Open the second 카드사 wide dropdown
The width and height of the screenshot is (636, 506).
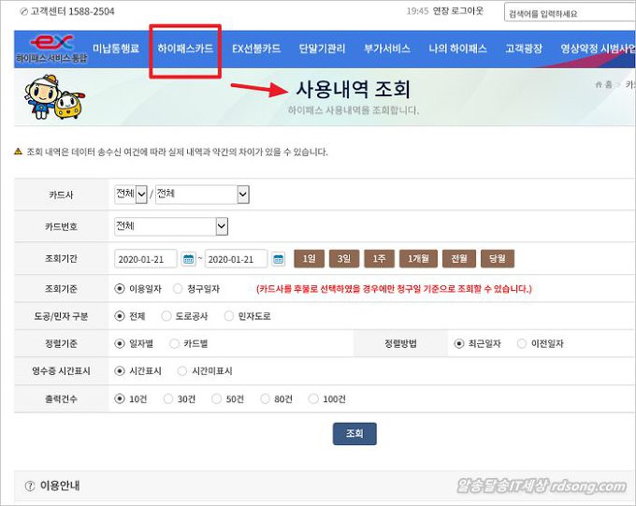242,194
